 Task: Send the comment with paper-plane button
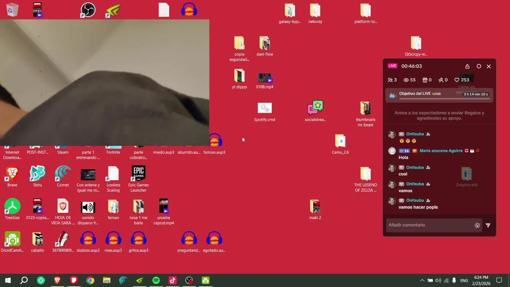488,225
